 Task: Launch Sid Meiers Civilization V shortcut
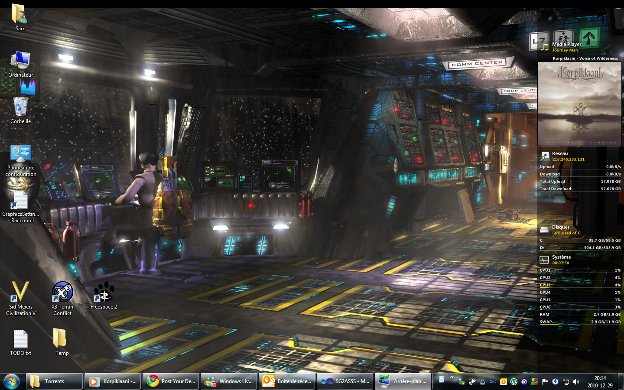click(20, 299)
